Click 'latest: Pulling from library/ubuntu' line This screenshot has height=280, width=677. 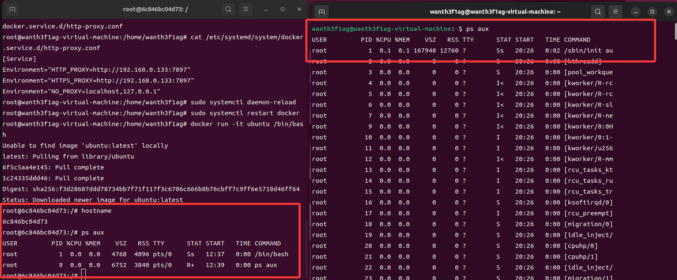[68, 156]
